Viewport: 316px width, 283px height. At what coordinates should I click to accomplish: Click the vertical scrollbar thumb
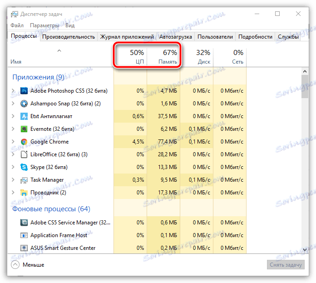click(x=305, y=87)
